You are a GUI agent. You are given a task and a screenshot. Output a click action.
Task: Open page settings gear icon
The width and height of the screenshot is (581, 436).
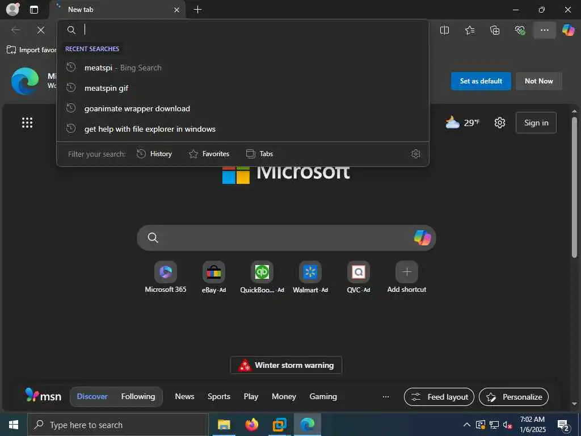coord(500,123)
